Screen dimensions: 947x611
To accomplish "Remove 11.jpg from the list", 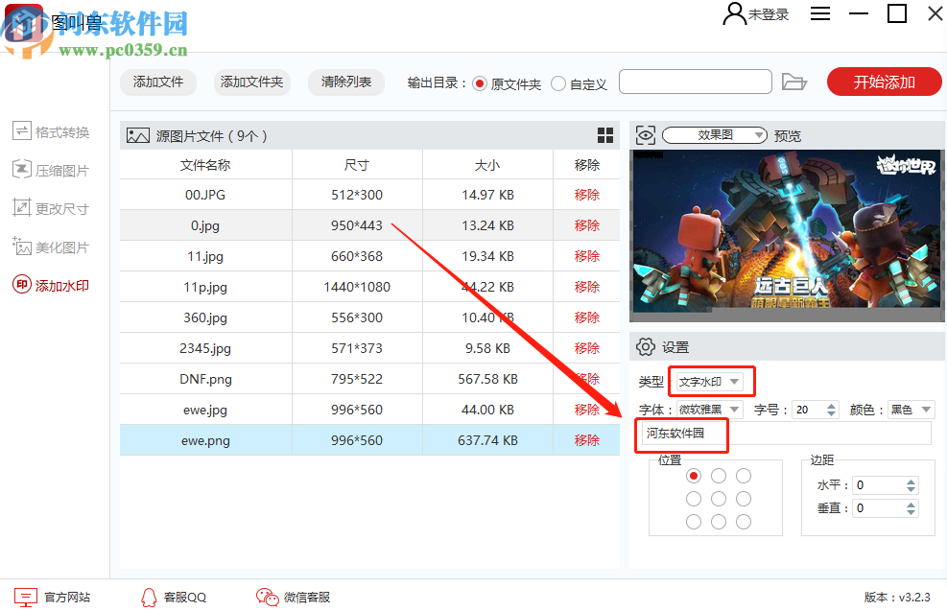I will pos(586,256).
